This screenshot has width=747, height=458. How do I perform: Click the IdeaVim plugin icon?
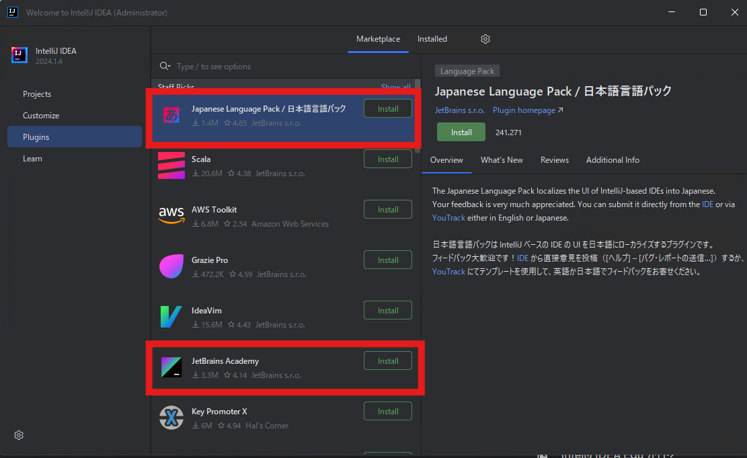pos(171,316)
